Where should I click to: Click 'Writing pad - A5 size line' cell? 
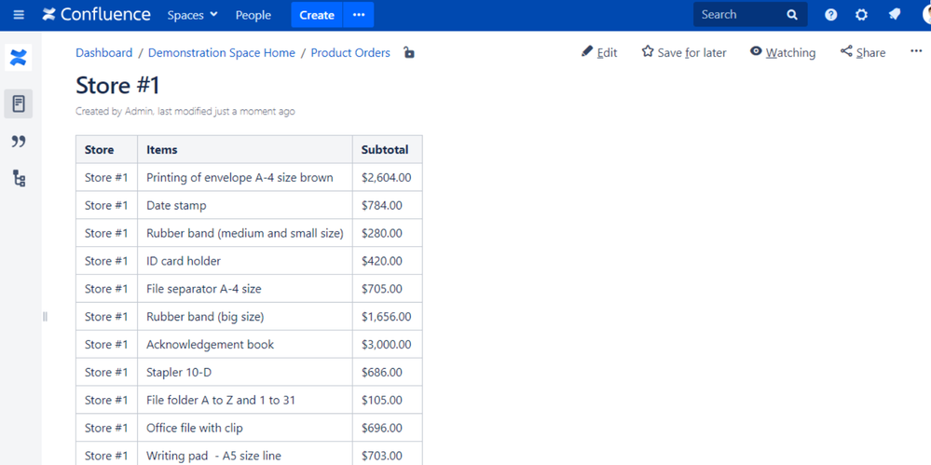pyautogui.click(x=245, y=454)
